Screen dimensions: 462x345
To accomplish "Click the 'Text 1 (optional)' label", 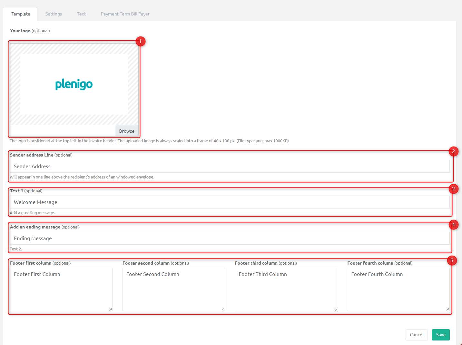I will [26, 191].
